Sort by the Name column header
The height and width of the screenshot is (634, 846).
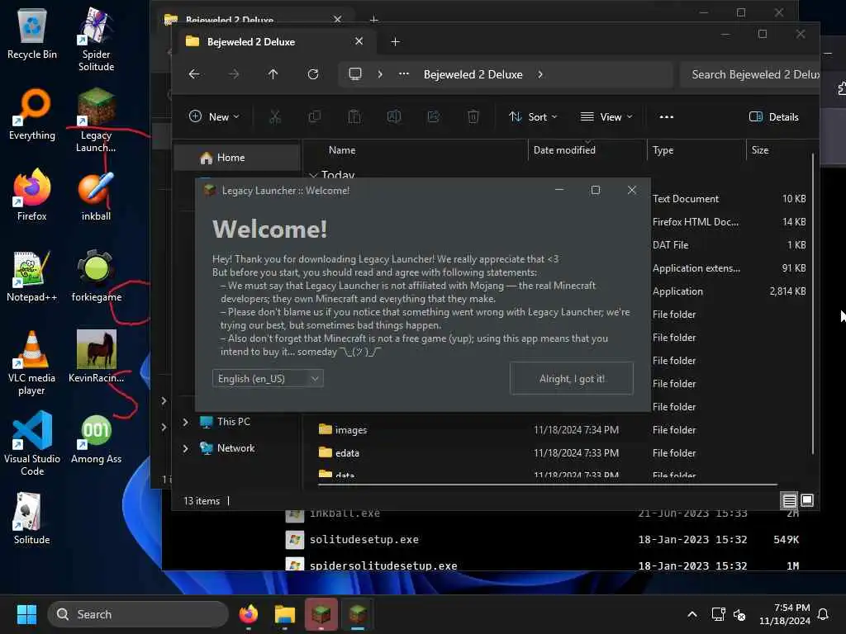pos(342,150)
